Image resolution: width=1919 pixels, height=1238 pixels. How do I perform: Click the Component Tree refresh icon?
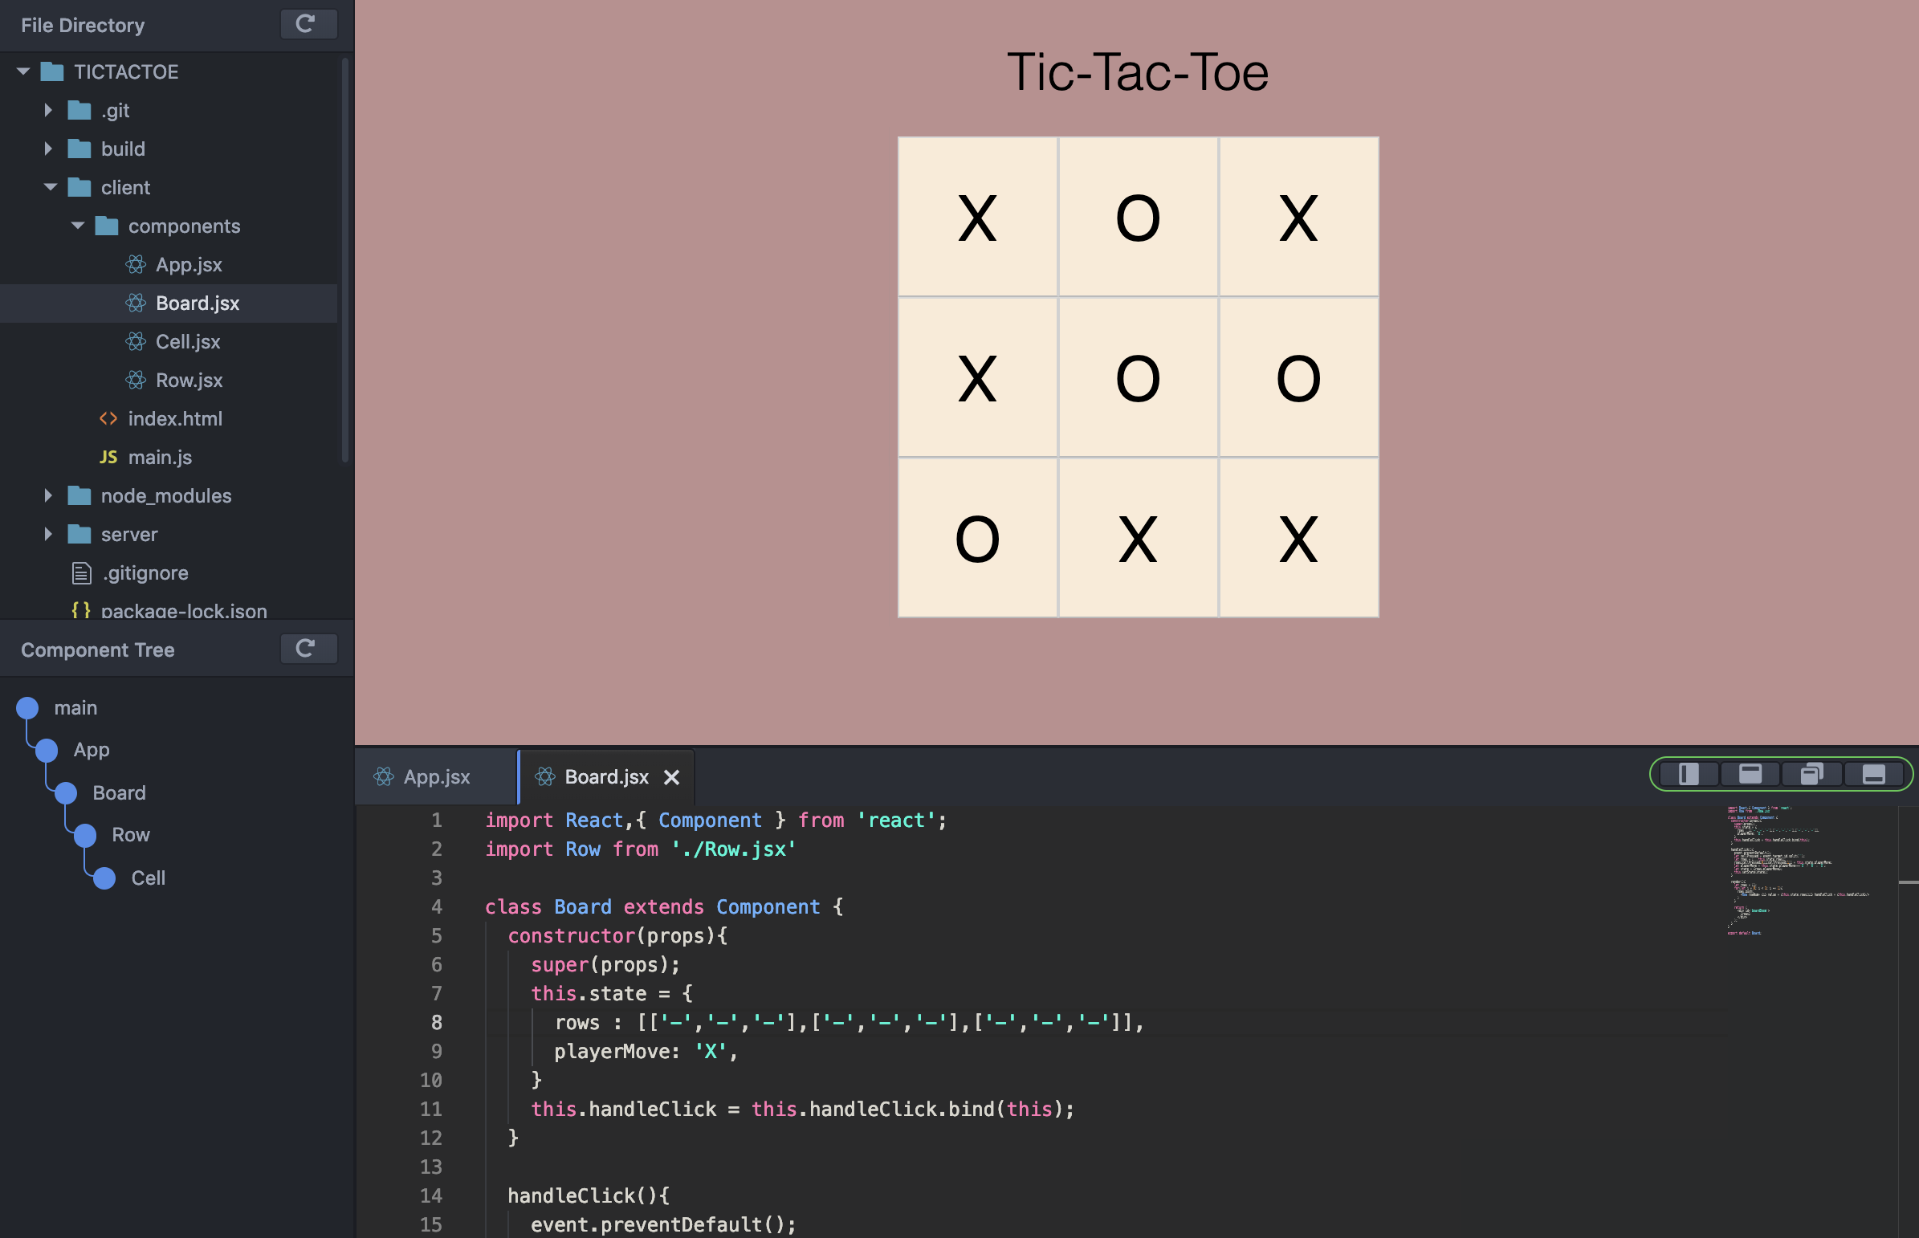(307, 649)
